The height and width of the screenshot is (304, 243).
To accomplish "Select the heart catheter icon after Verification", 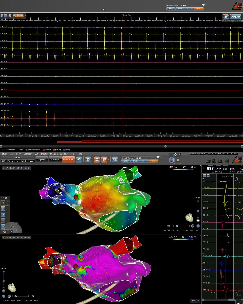I will click(79, 159).
